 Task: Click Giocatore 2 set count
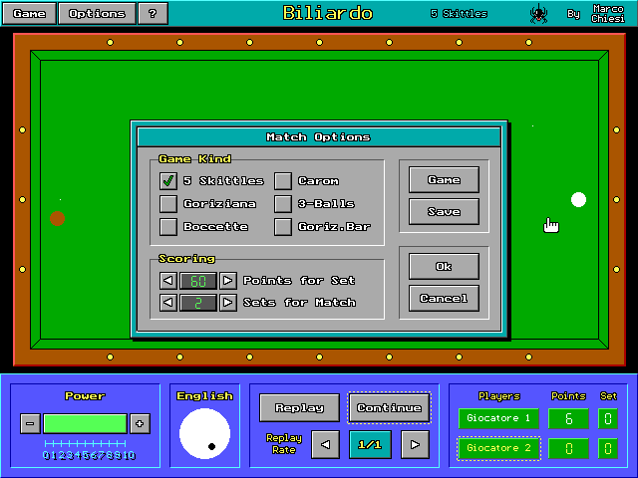608,448
